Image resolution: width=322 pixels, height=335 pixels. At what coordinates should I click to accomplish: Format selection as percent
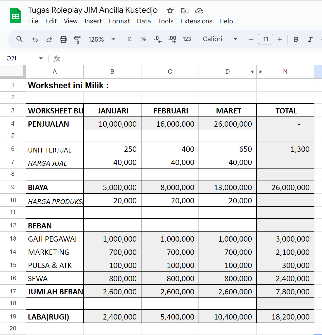point(144,39)
